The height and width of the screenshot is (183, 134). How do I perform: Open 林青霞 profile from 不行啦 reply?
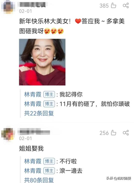point(33,161)
